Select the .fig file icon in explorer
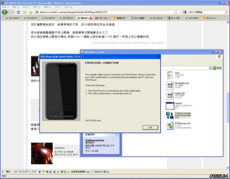 [170, 86]
